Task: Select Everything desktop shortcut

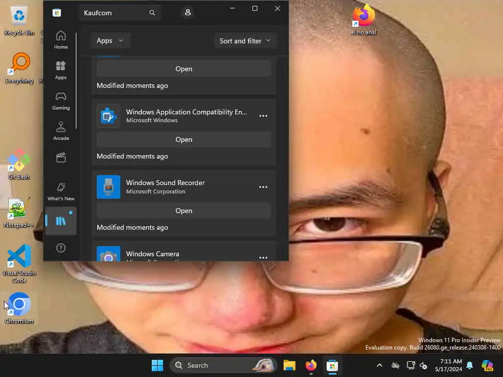Action: click(x=19, y=68)
